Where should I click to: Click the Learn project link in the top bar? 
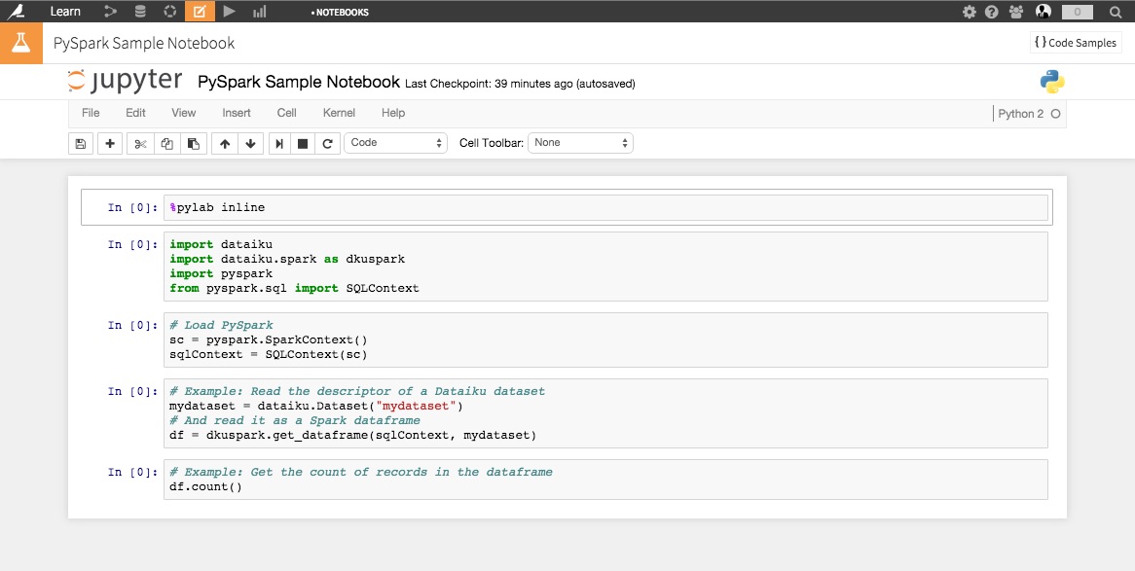(65, 12)
